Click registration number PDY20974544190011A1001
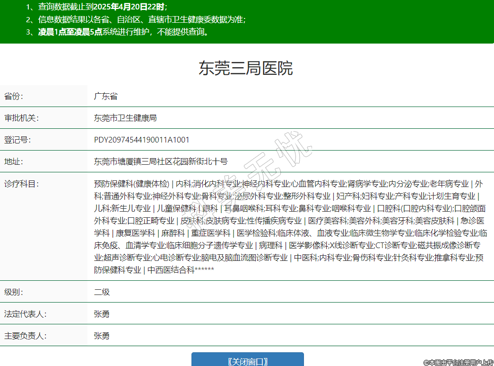Screen dimensions: 494x366 pyautogui.click(x=142, y=140)
